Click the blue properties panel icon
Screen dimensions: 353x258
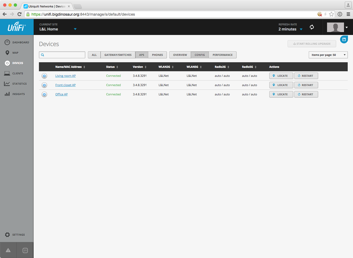click(x=344, y=39)
